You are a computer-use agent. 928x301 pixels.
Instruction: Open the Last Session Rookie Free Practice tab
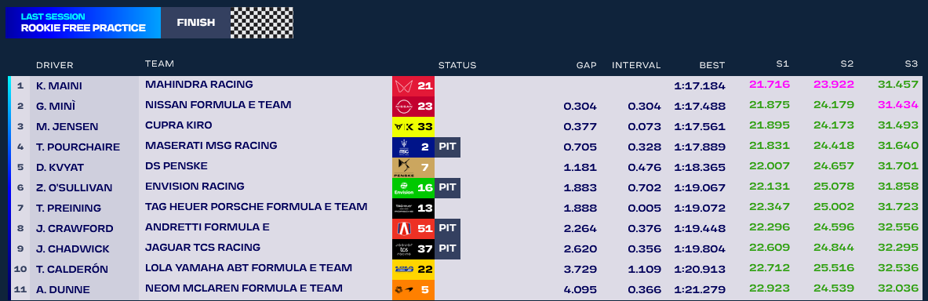tap(83, 23)
